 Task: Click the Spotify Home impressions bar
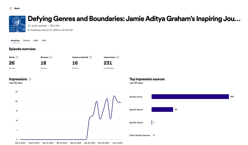pyautogui.click(x=190, y=97)
